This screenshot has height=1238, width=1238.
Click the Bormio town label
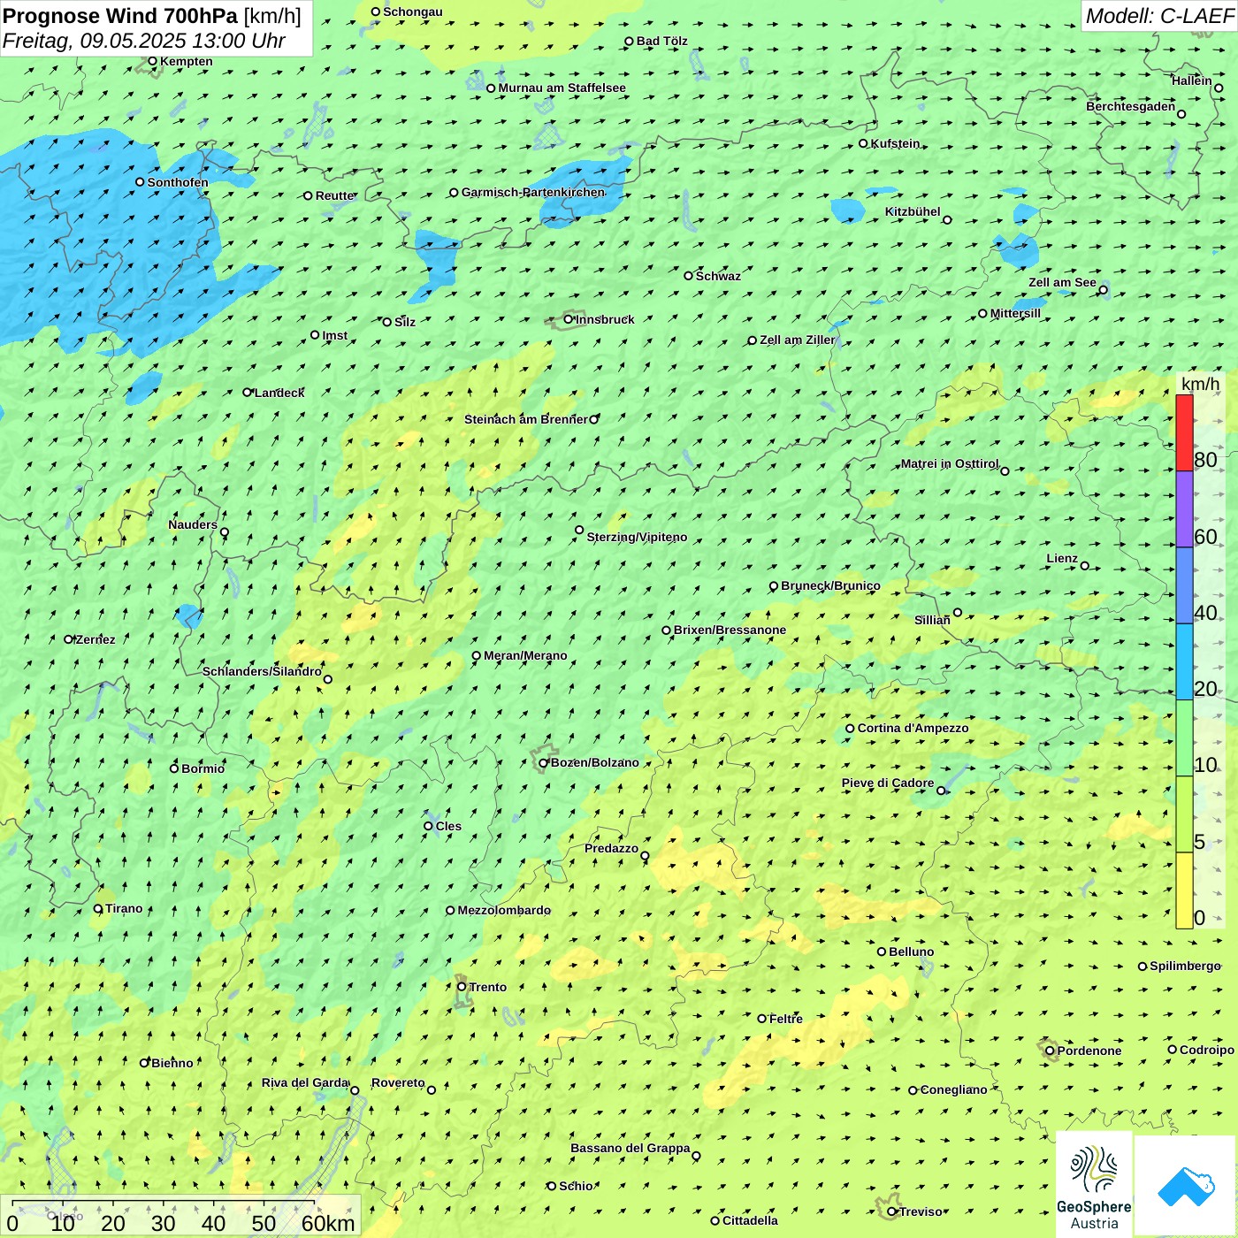(203, 768)
